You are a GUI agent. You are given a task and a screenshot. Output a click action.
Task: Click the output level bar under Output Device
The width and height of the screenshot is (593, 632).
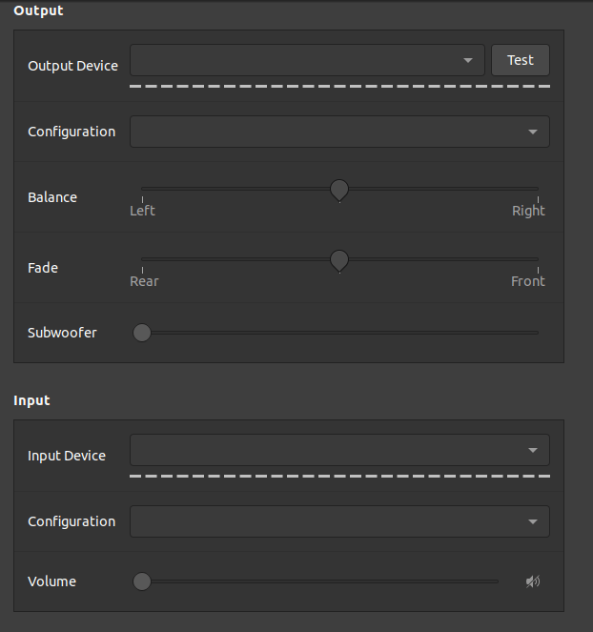click(339, 86)
